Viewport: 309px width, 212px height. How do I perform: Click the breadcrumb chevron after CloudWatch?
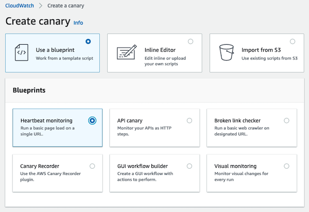click(41, 6)
